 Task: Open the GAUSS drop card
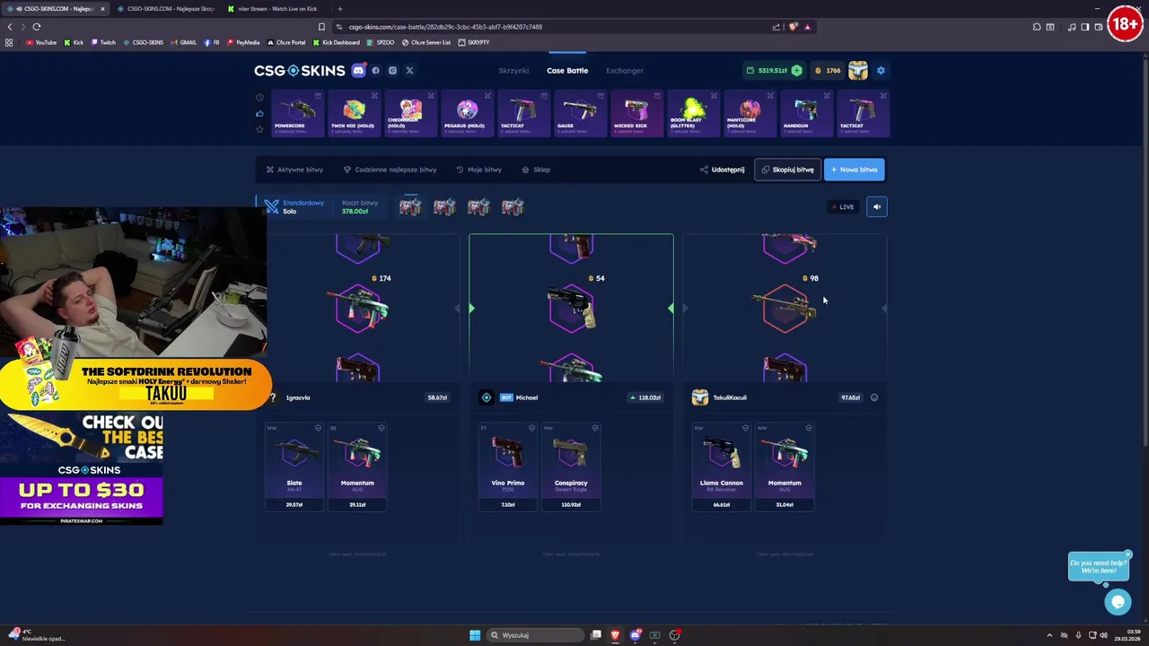tap(580, 114)
